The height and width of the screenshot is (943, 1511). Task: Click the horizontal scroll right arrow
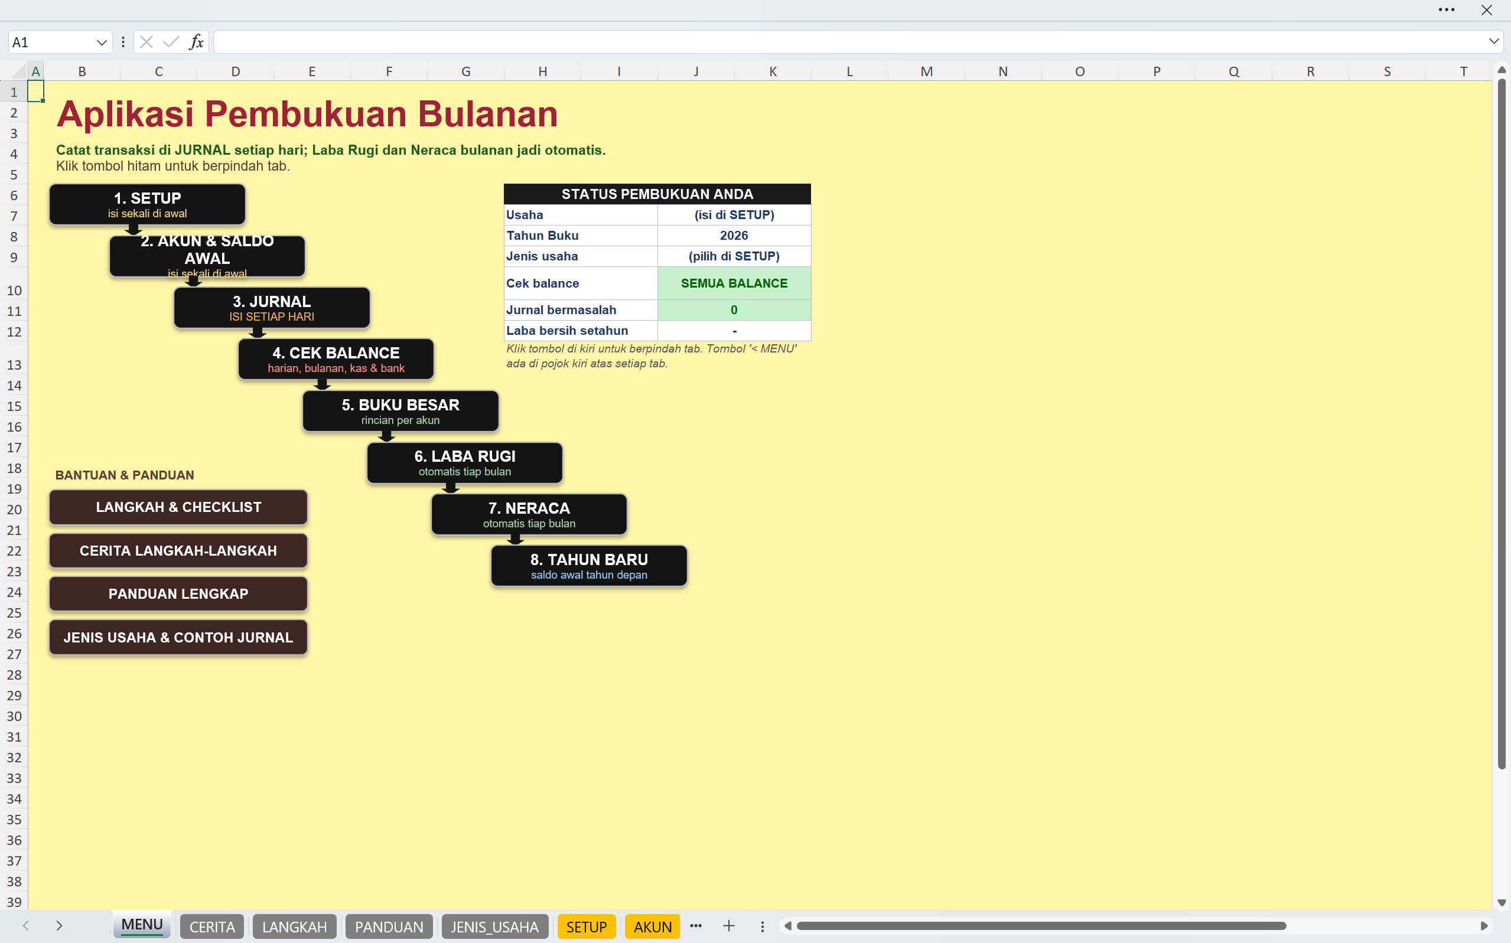coord(1484,926)
